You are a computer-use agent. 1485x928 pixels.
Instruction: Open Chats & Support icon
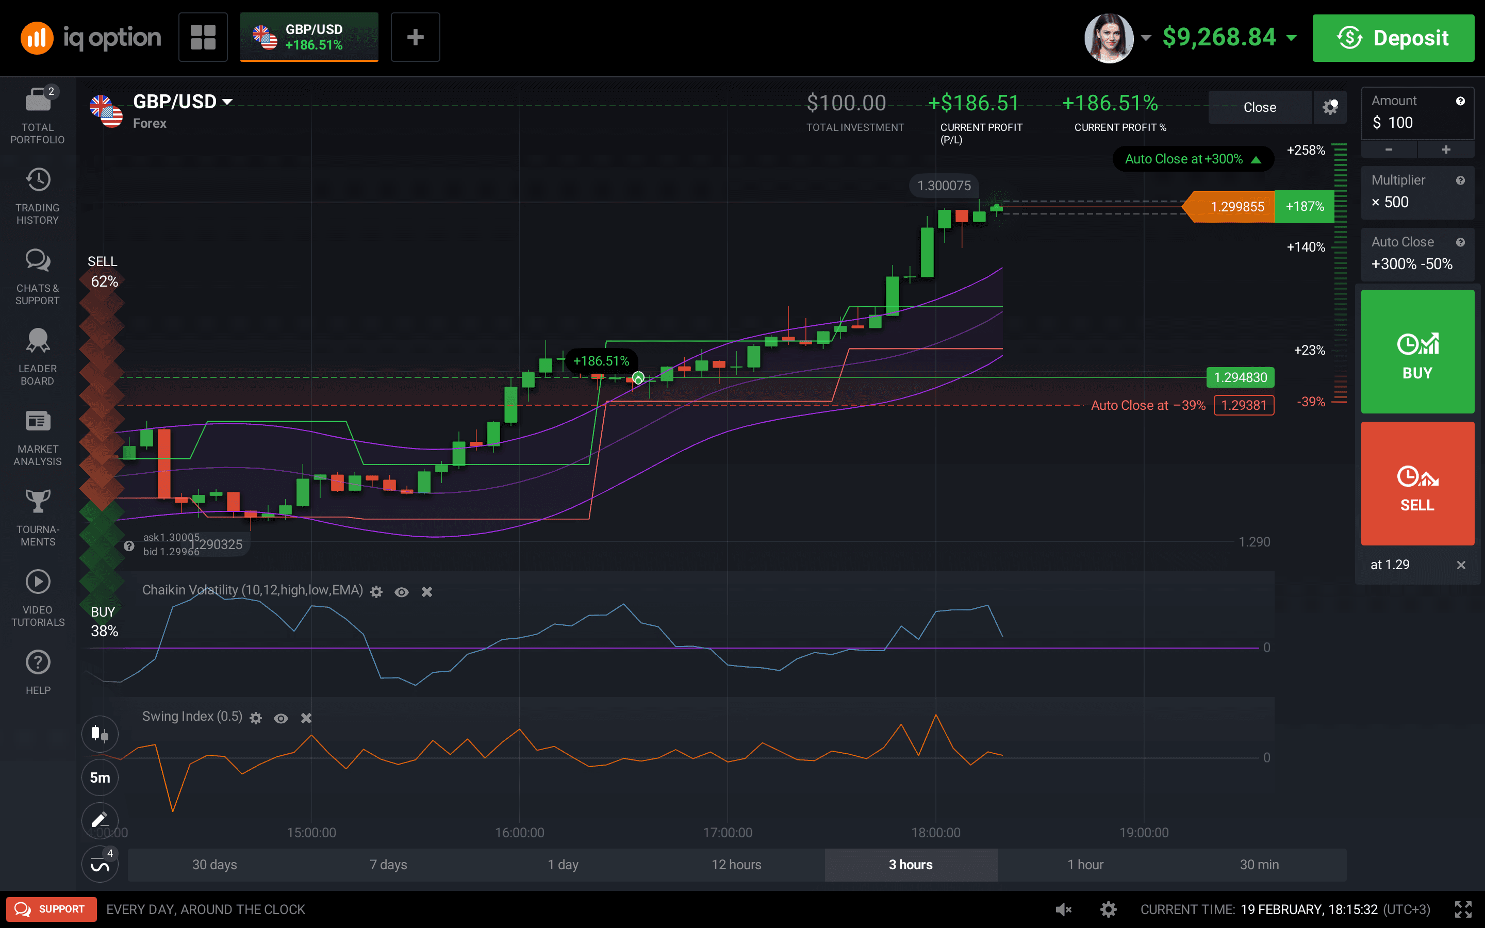[38, 260]
